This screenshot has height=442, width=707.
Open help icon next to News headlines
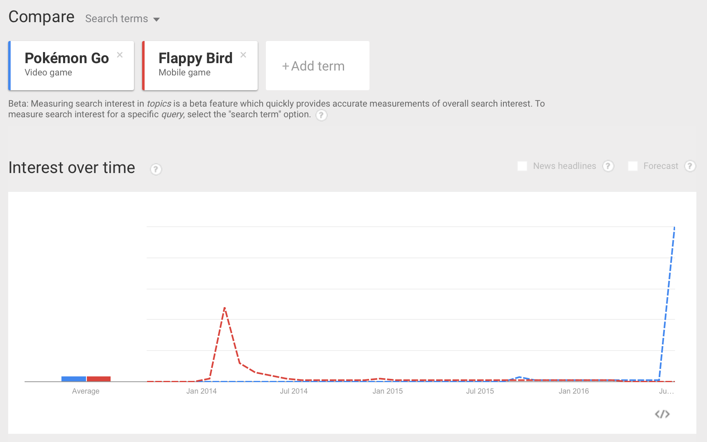pos(608,166)
